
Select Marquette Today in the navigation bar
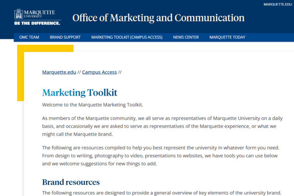[x=227, y=37]
